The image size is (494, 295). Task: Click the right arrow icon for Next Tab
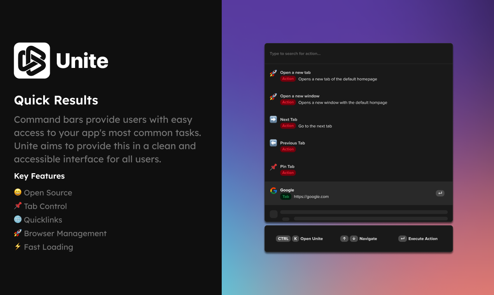tap(273, 120)
